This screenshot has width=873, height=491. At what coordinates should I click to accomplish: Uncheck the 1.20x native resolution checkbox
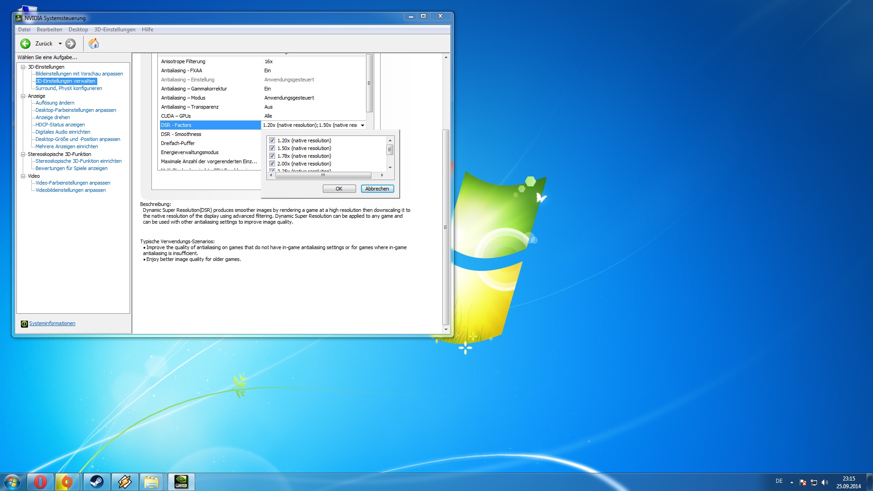(272, 140)
